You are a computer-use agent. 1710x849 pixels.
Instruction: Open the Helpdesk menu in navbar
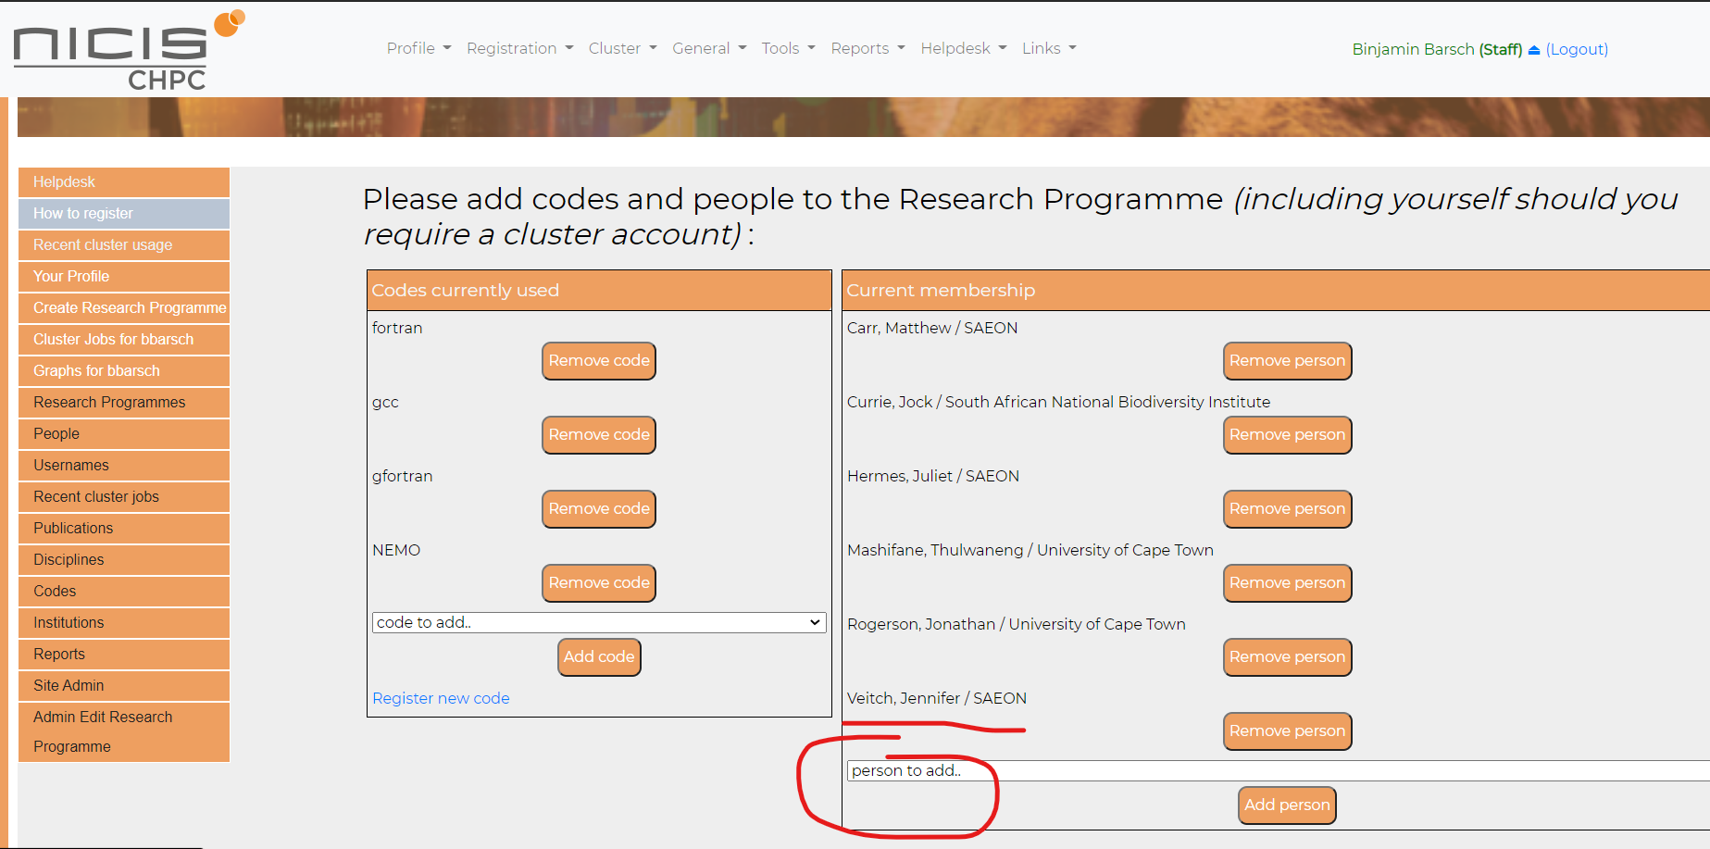point(964,48)
